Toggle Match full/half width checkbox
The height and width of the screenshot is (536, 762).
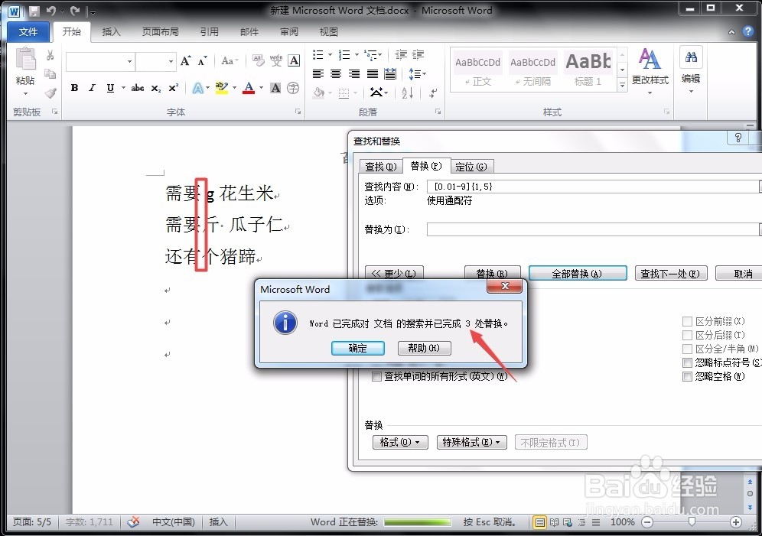[687, 349]
